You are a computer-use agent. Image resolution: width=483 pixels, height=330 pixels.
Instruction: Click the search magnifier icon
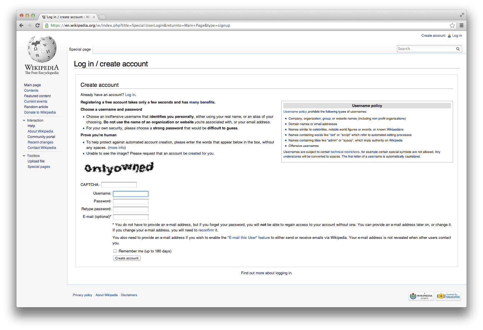click(458, 49)
